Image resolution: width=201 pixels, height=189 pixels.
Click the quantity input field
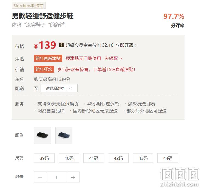56,177
